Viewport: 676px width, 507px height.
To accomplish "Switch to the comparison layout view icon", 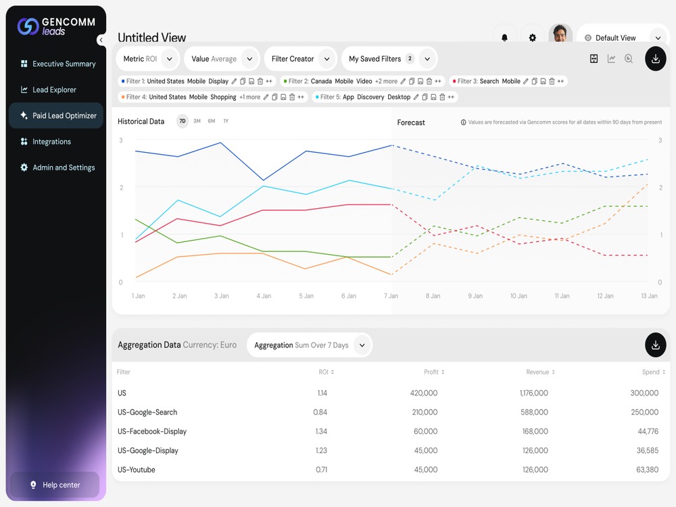I will coord(594,59).
